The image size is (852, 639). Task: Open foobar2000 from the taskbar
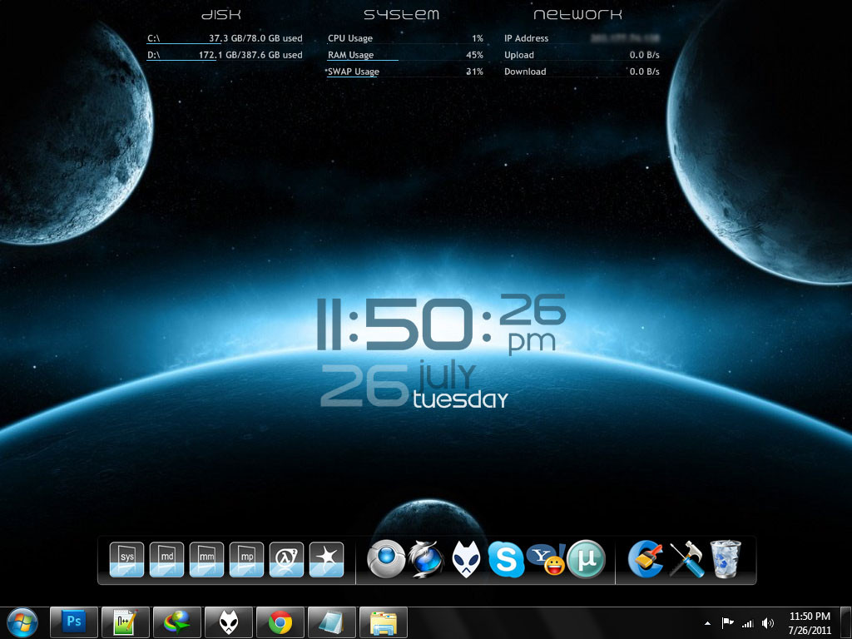coord(229,622)
